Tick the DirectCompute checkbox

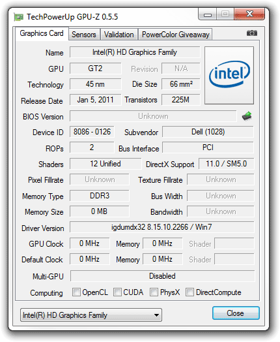click(x=189, y=292)
